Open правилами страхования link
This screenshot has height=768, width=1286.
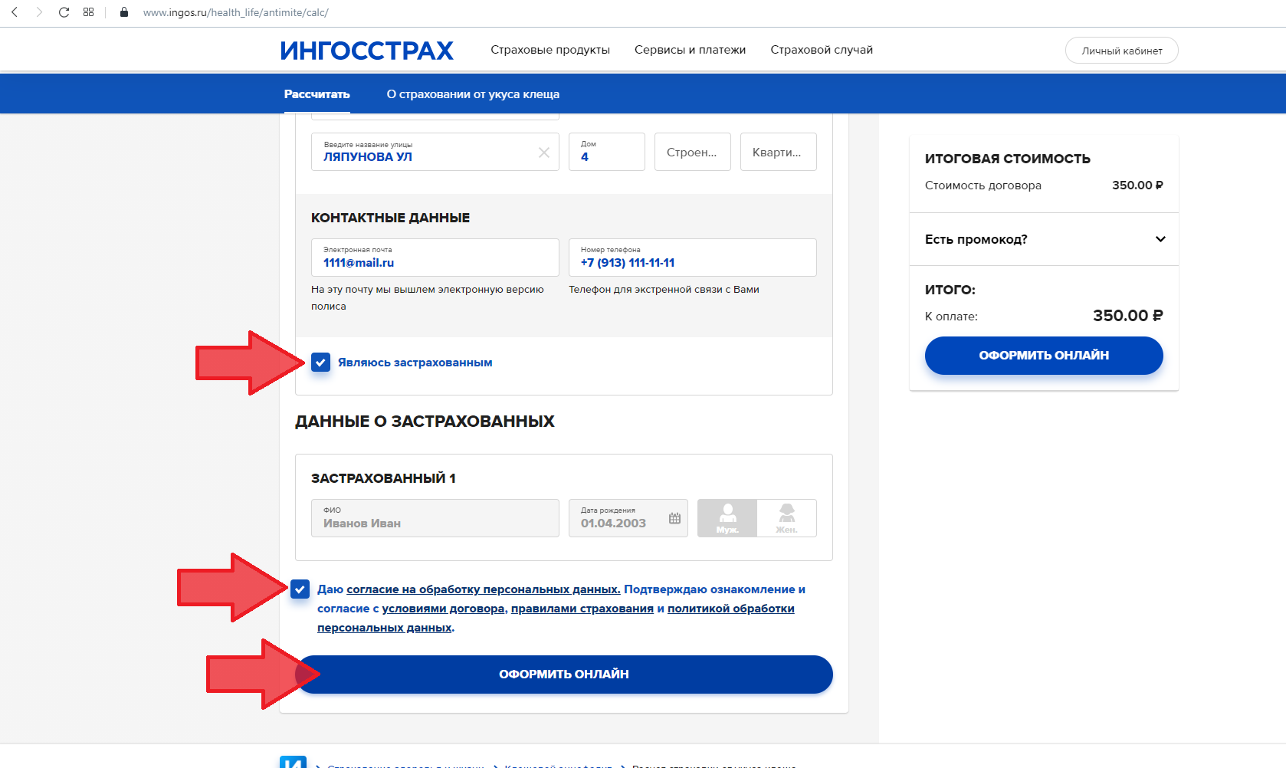(x=582, y=609)
